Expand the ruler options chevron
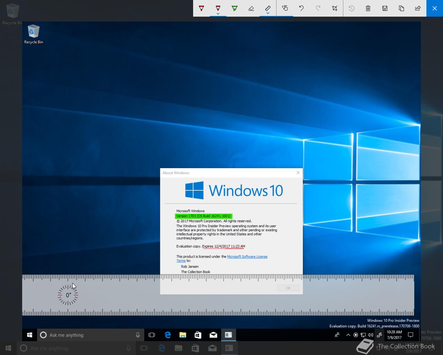Image resolution: width=443 pixels, height=355 pixels. tap(268, 14)
